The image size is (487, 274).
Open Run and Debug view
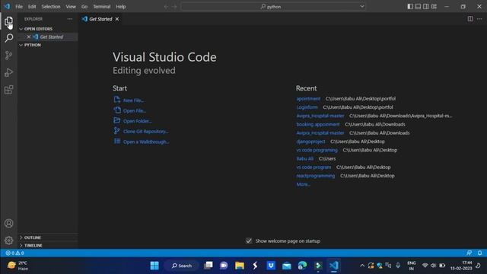8,72
